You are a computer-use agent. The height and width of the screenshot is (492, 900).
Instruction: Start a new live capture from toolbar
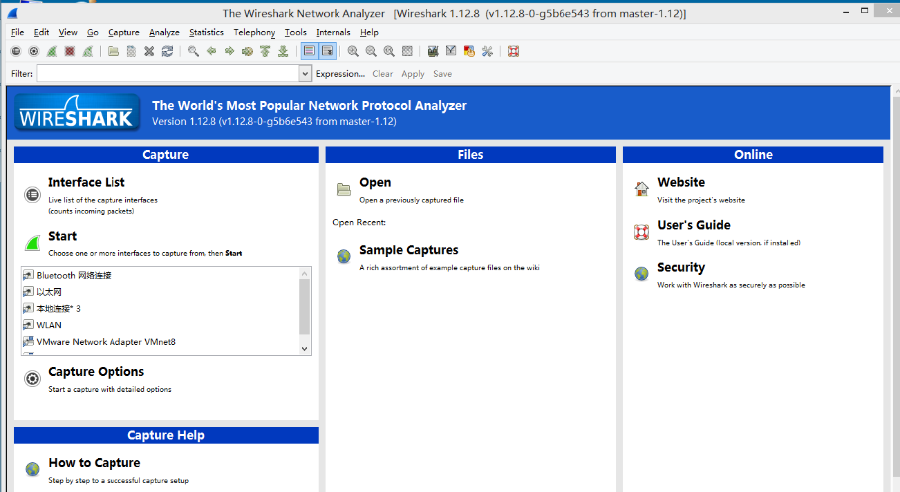52,51
